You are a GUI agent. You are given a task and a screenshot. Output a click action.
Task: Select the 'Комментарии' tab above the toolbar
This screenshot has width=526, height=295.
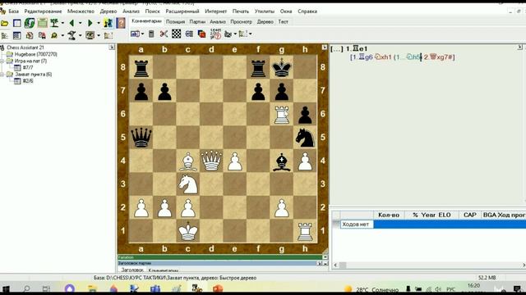coord(146,21)
